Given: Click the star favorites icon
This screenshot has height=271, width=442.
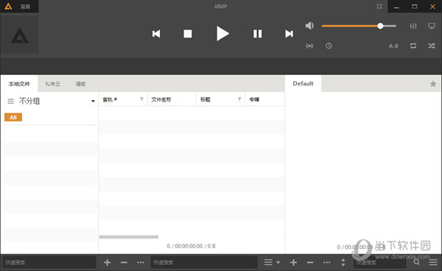Looking at the screenshot, I should pyautogui.click(x=433, y=84).
